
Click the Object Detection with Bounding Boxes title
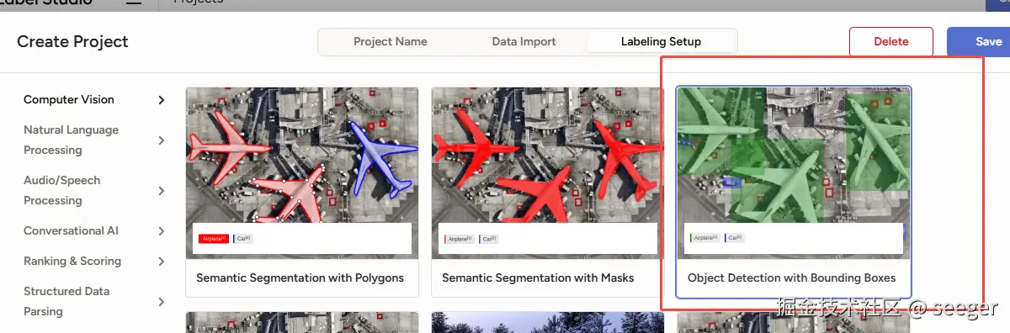point(791,277)
